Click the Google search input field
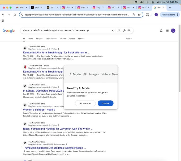Screen dimensions: 181x161 click(66, 30)
